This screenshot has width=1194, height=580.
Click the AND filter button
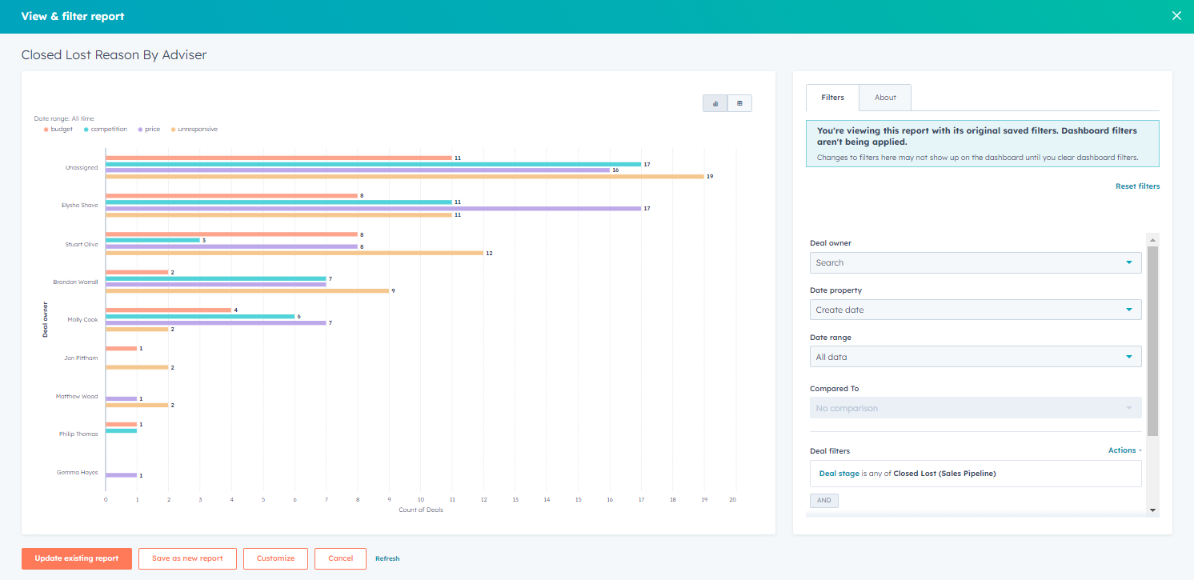pos(824,501)
